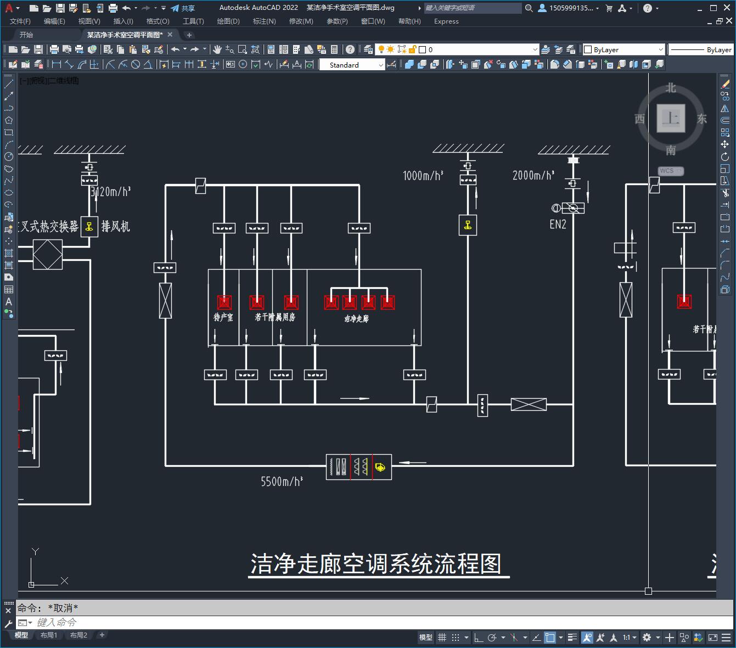Click the 上 face of the view cube

tap(671, 118)
